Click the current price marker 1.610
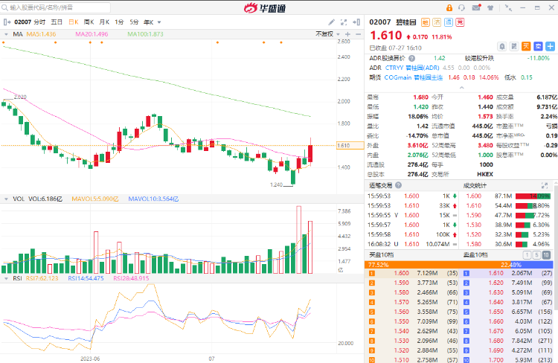The height and width of the screenshot is (363, 558). click(350, 145)
